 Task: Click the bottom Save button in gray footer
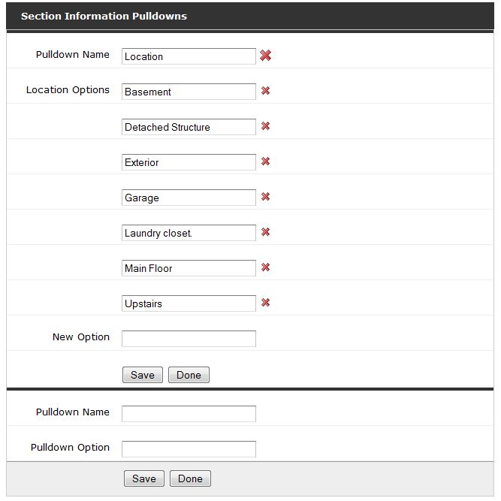point(144,478)
